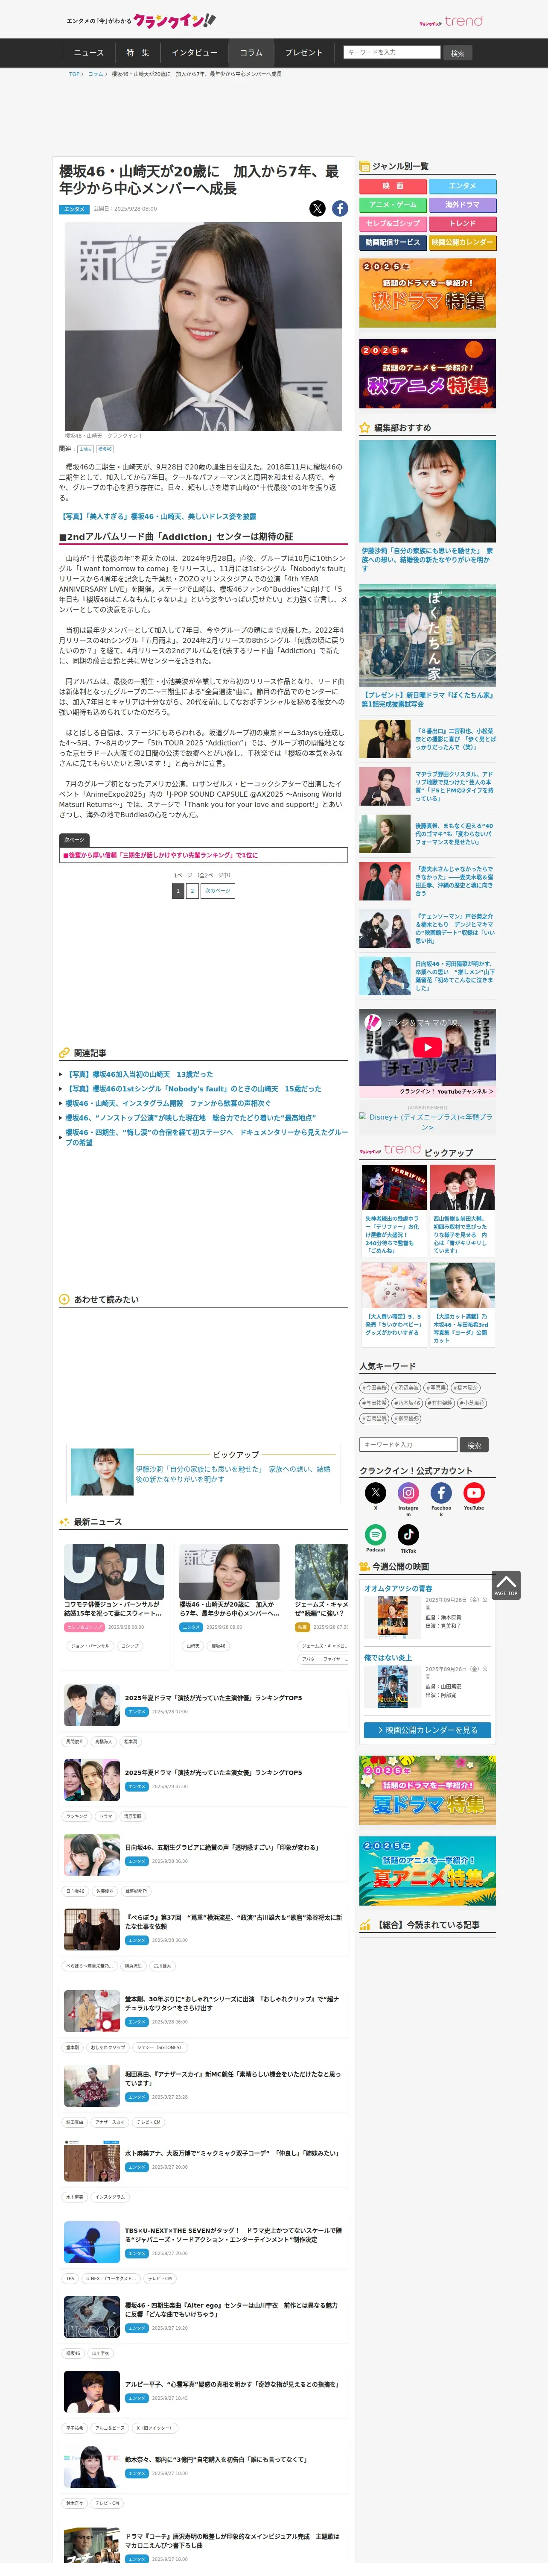Open the Disney+ advertisement link

428,1121
